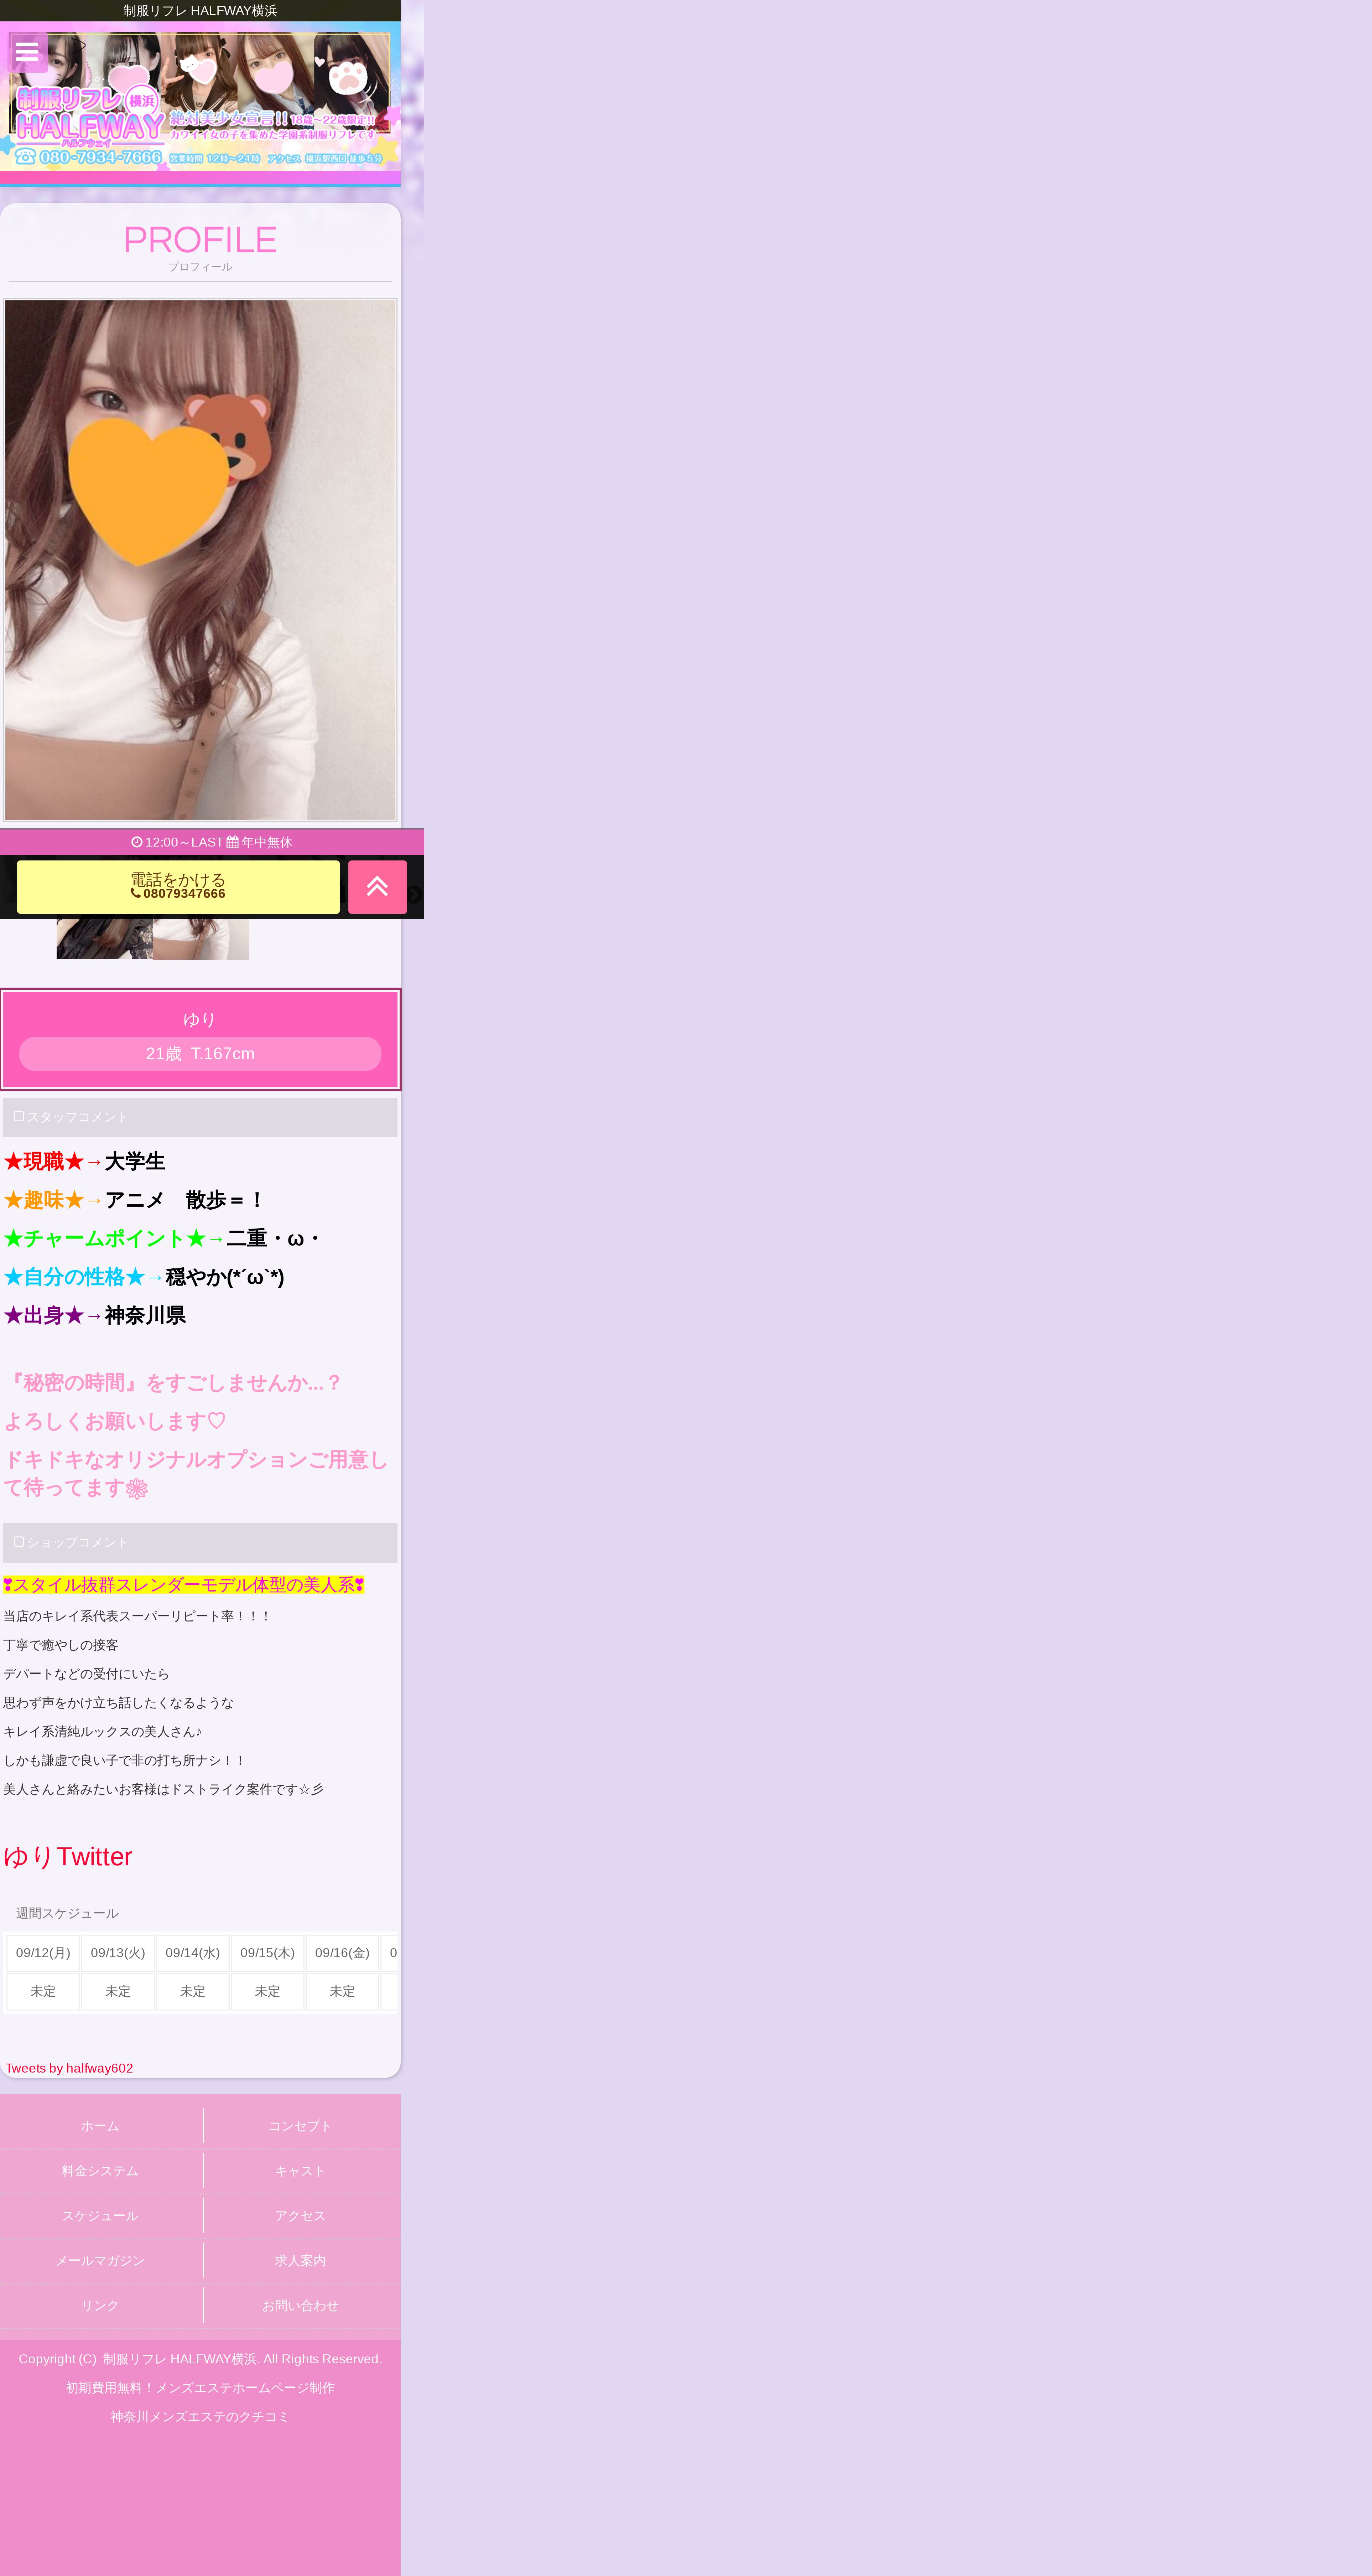The image size is (1372, 2576).
Task: Click the scroll-to-top double chevron button
Action: [x=377, y=887]
